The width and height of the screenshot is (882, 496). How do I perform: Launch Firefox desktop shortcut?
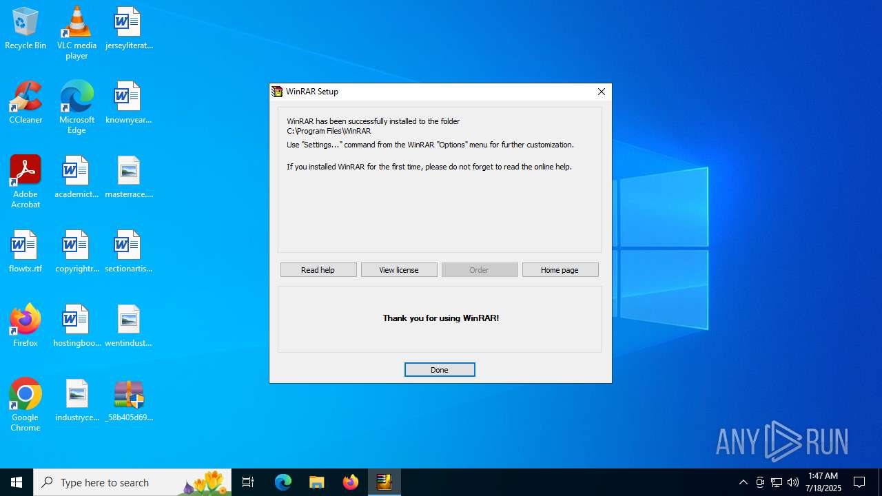(x=25, y=327)
